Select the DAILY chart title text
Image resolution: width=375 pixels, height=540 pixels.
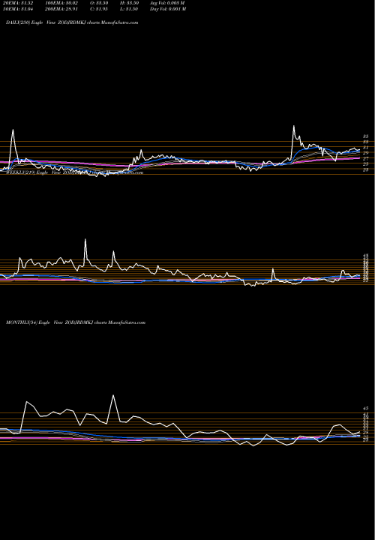pyautogui.click(x=72, y=22)
